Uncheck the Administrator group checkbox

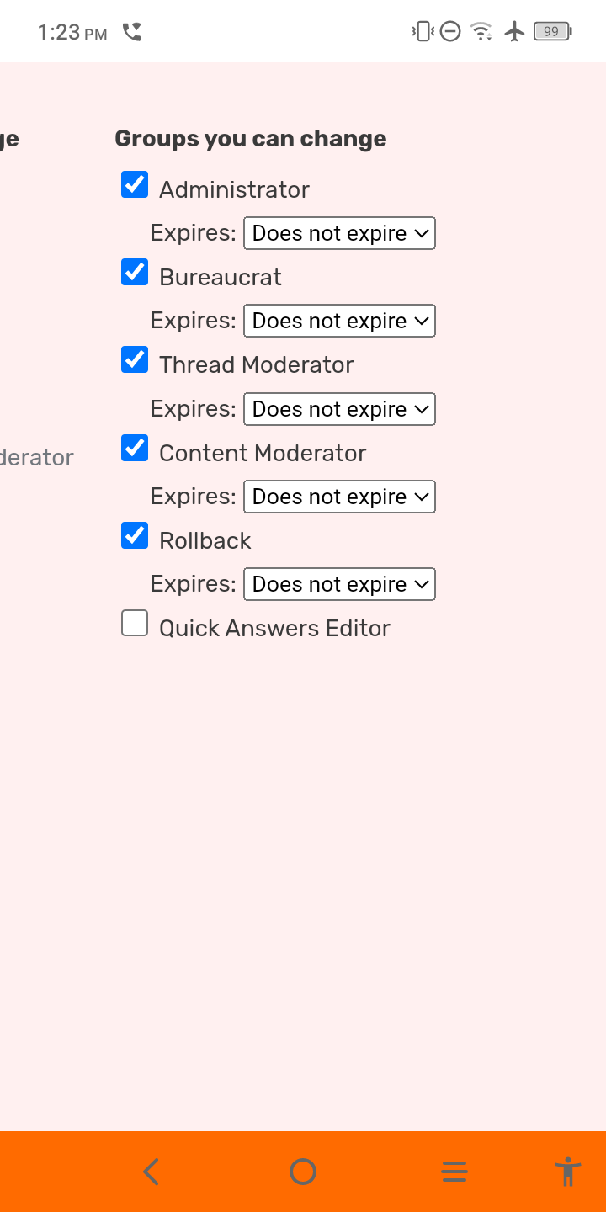(135, 184)
